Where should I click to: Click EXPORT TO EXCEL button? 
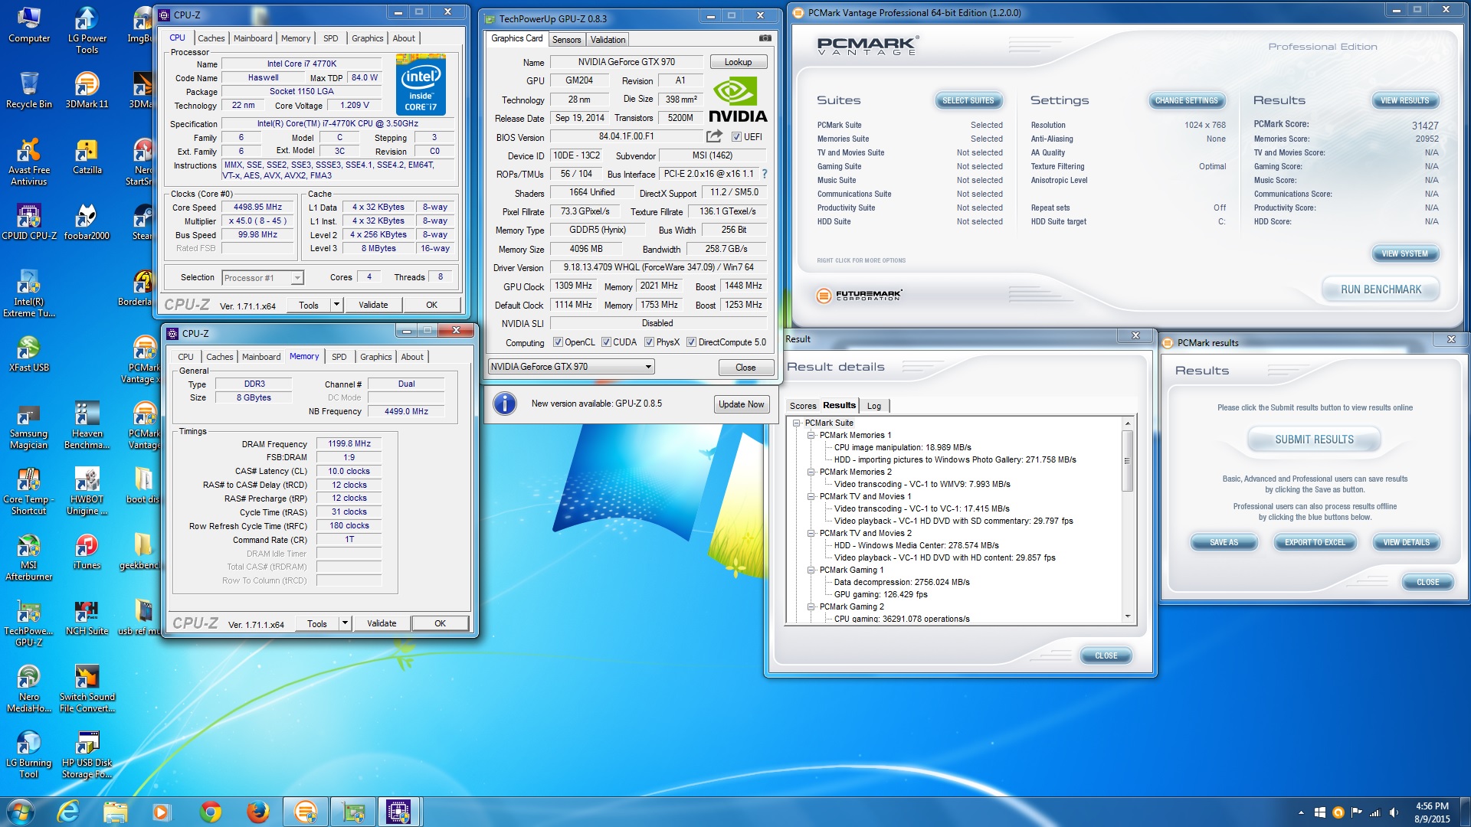1314,542
